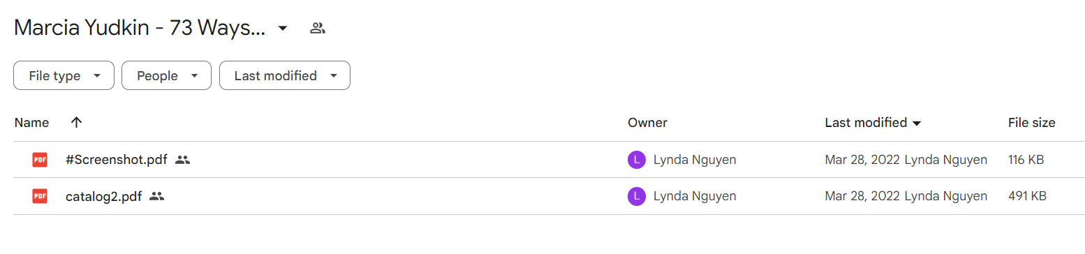The height and width of the screenshot is (254, 1085).
Task: Click the File size column header
Action: 1031,123
